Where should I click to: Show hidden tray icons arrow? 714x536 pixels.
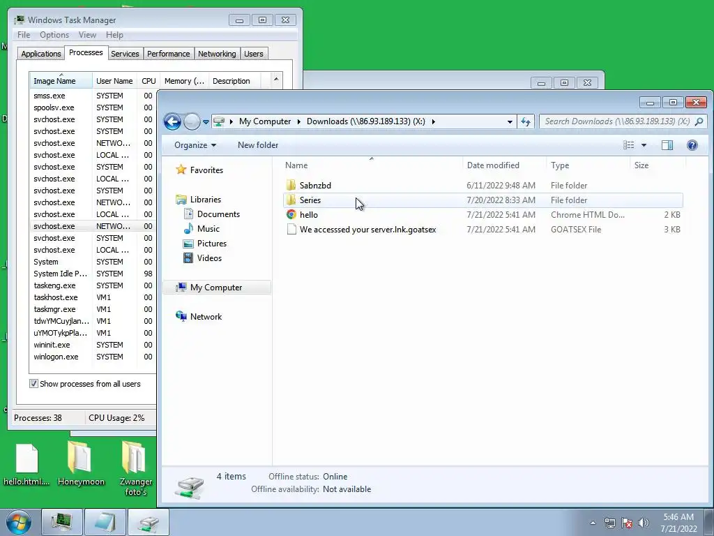point(593,523)
